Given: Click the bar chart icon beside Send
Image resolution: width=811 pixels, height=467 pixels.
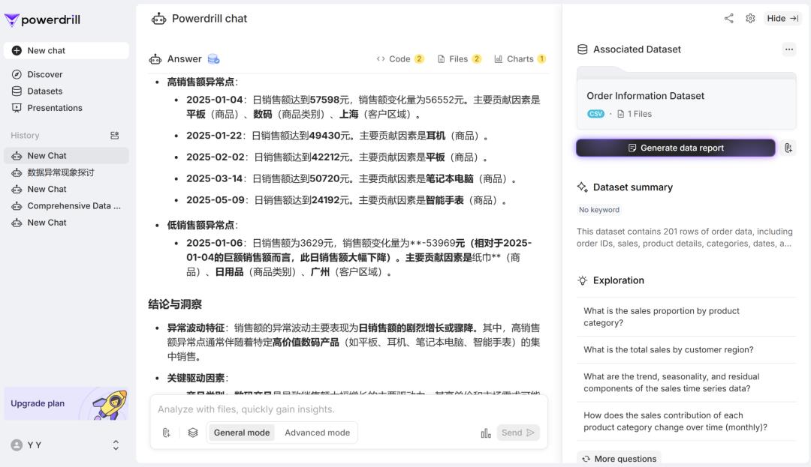Looking at the screenshot, I should pyautogui.click(x=486, y=433).
